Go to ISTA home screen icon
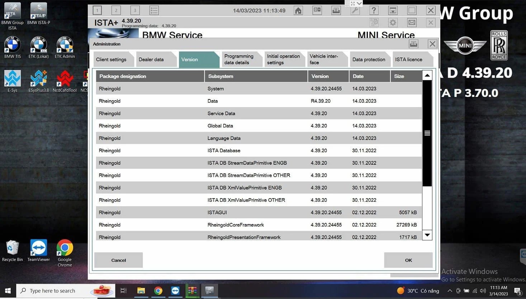Viewport: 526px width, 299px height. pyautogui.click(x=298, y=10)
